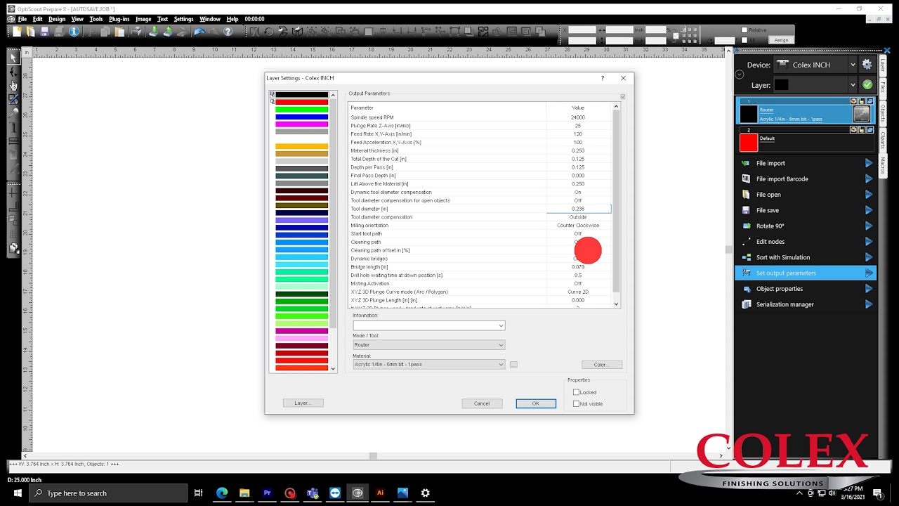Select the black layer color at list top
899x506 pixels.
301,94
